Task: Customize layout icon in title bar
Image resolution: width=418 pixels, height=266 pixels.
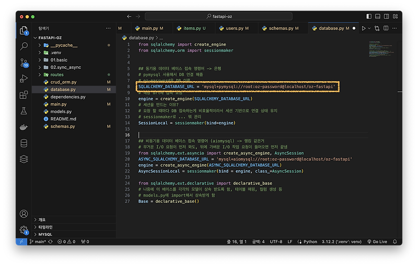Action: pos(396,17)
